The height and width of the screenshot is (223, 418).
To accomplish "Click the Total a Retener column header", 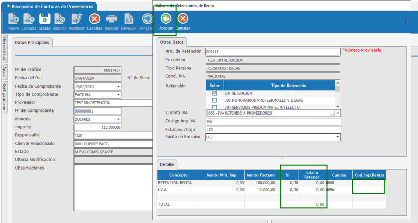I will (x=312, y=175).
